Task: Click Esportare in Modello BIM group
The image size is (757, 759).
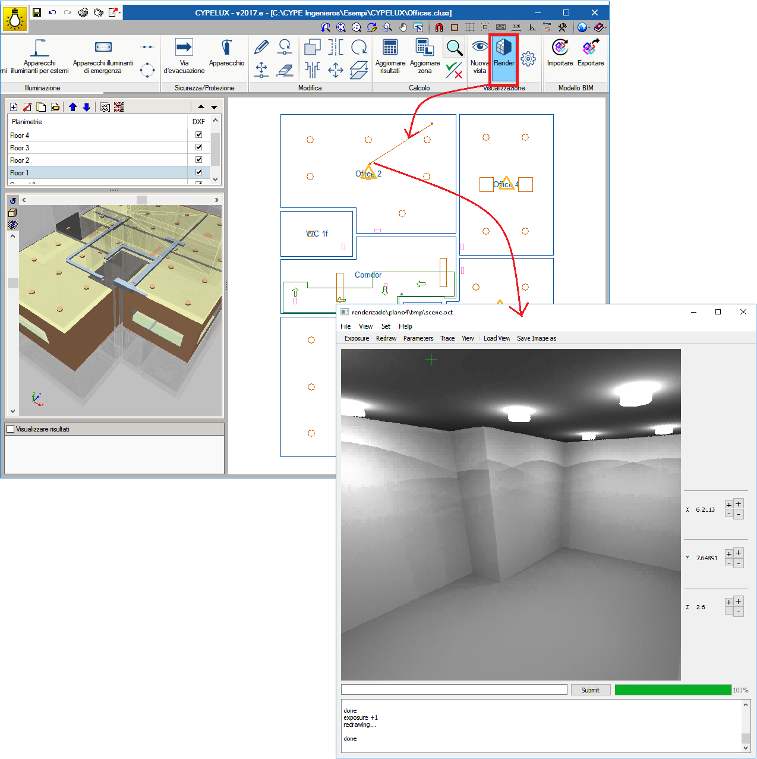Action: click(591, 53)
